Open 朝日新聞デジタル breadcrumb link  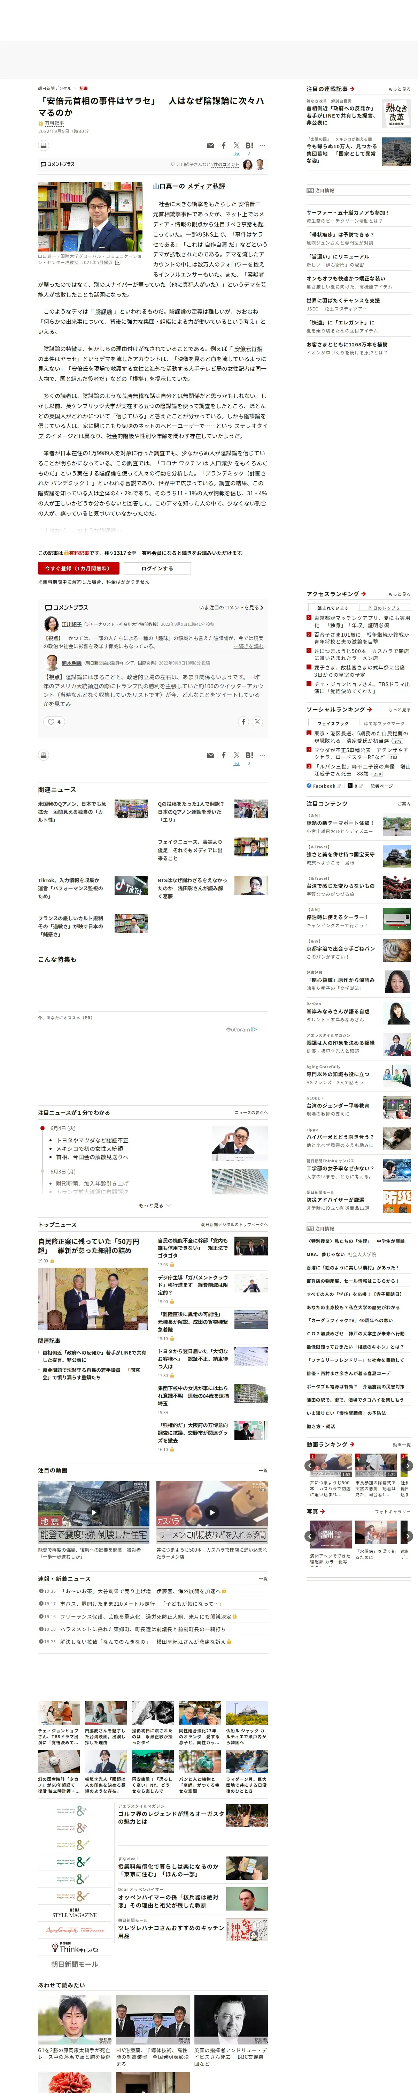pos(54,89)
